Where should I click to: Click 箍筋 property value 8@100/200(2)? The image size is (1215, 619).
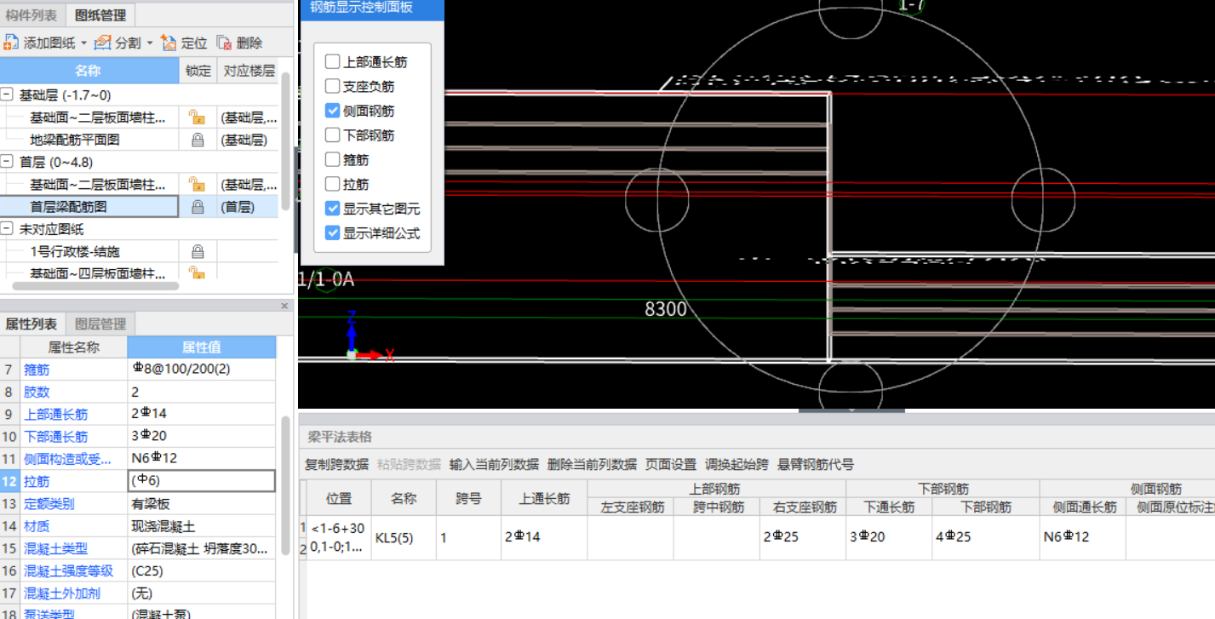pos(202,370)
